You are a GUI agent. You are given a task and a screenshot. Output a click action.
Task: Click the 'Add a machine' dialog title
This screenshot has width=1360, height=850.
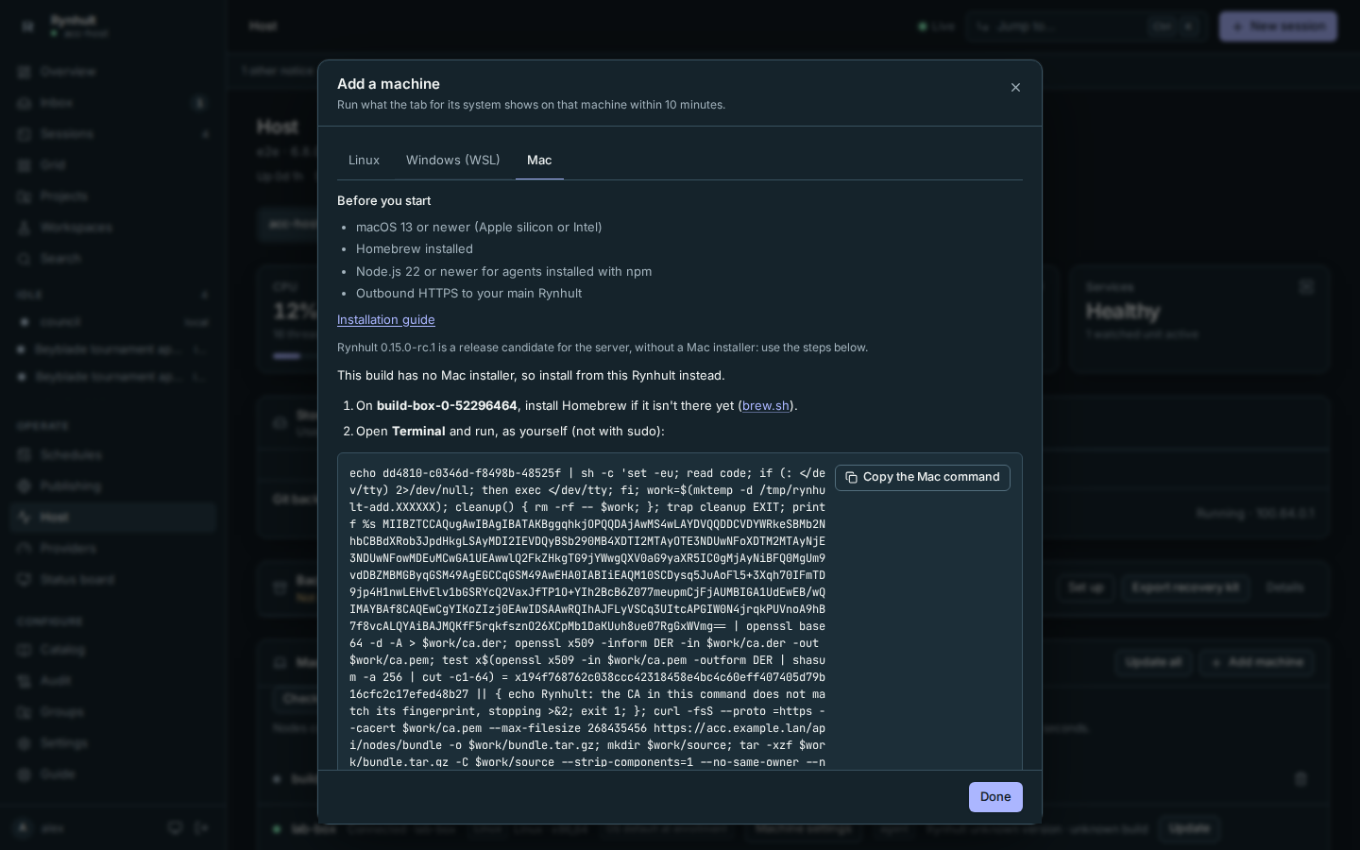coord(388,84)
